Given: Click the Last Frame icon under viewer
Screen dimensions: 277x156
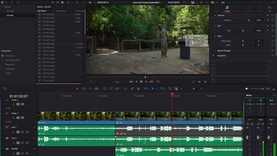Looking at the screenshot, I should pyautogui.click(x=205, y=82).
